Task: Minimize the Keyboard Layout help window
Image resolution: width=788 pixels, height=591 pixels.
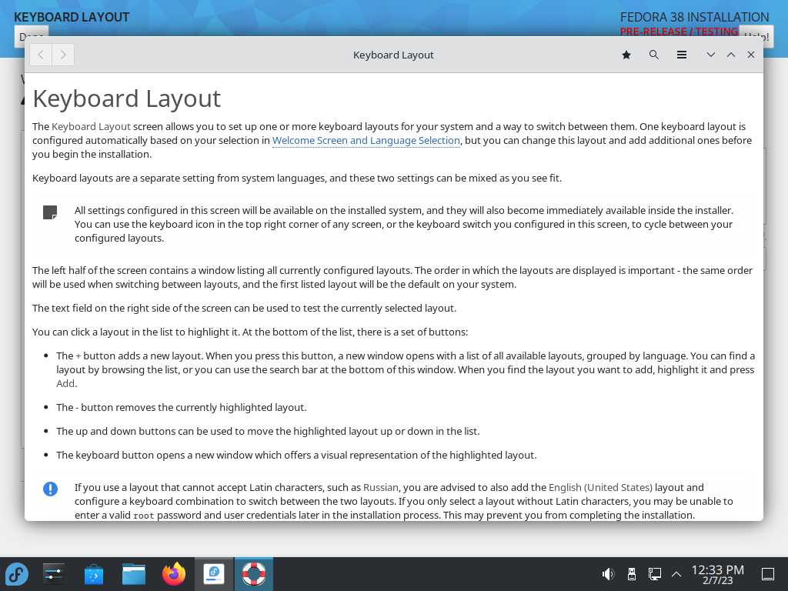Action: click(x=710, y=55)
